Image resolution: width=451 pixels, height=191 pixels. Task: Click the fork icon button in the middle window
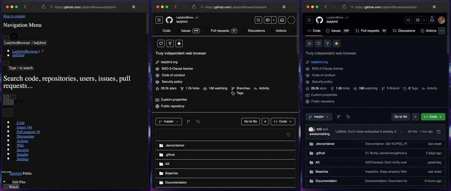coord(170,43)
